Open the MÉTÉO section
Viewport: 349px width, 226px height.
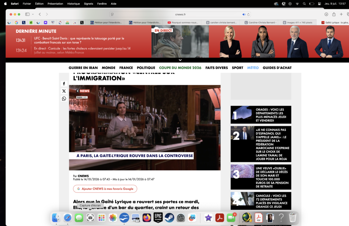[253, 68]
